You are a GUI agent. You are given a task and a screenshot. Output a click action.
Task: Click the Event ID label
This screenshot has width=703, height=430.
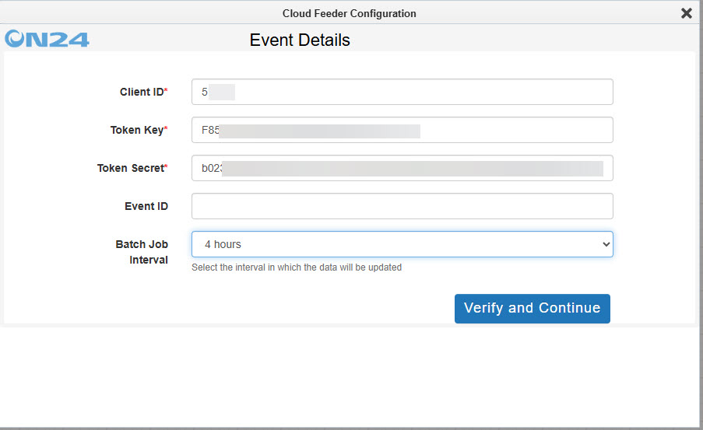point(146,206)
